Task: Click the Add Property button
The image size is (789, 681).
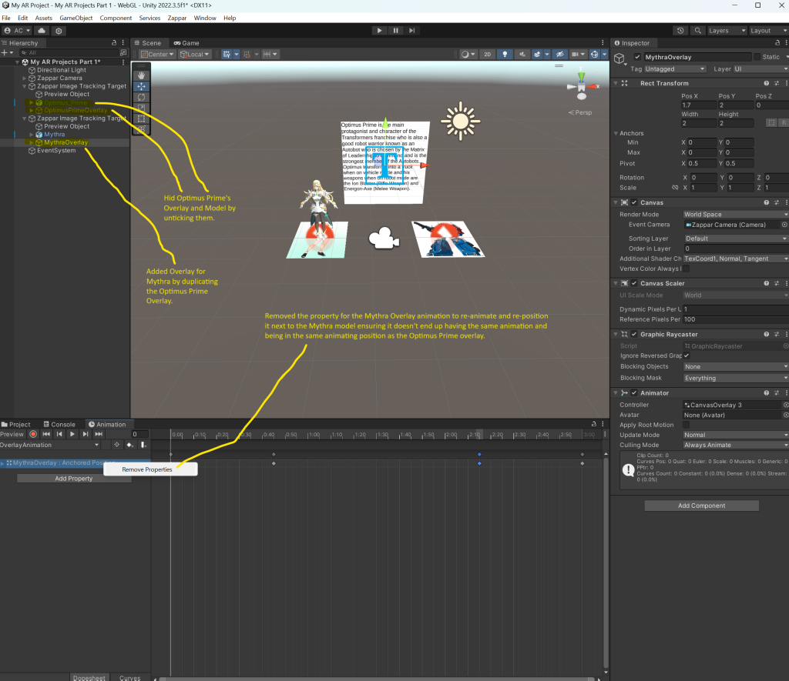Action: click(74, 479)
